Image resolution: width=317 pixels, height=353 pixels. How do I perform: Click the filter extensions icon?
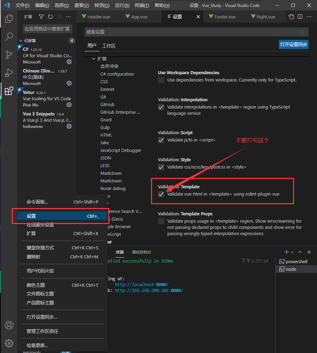pyautogui.click(x=41, y=17)
